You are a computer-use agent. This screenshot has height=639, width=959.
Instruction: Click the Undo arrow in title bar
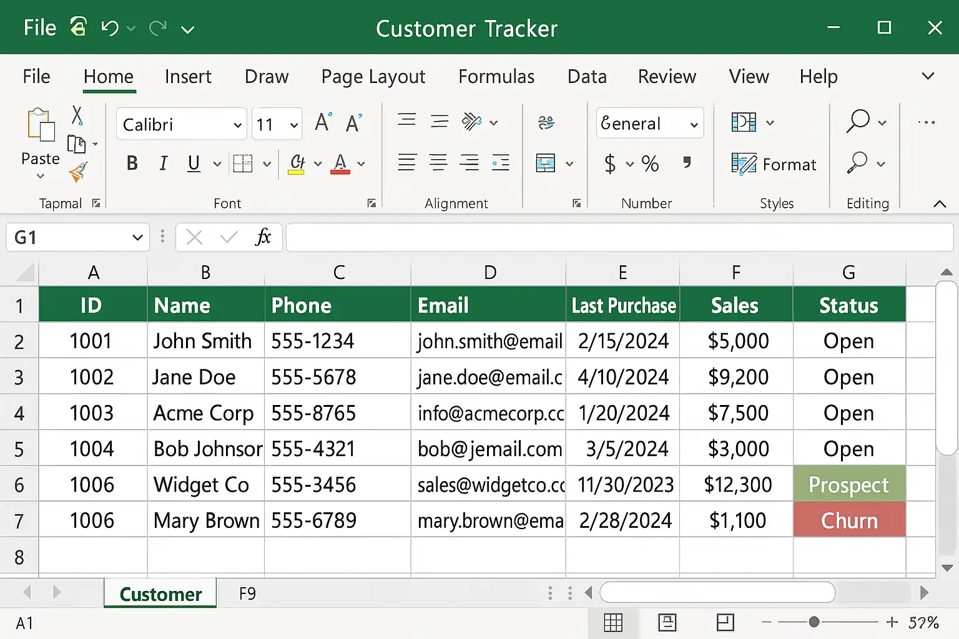point(110,28)
